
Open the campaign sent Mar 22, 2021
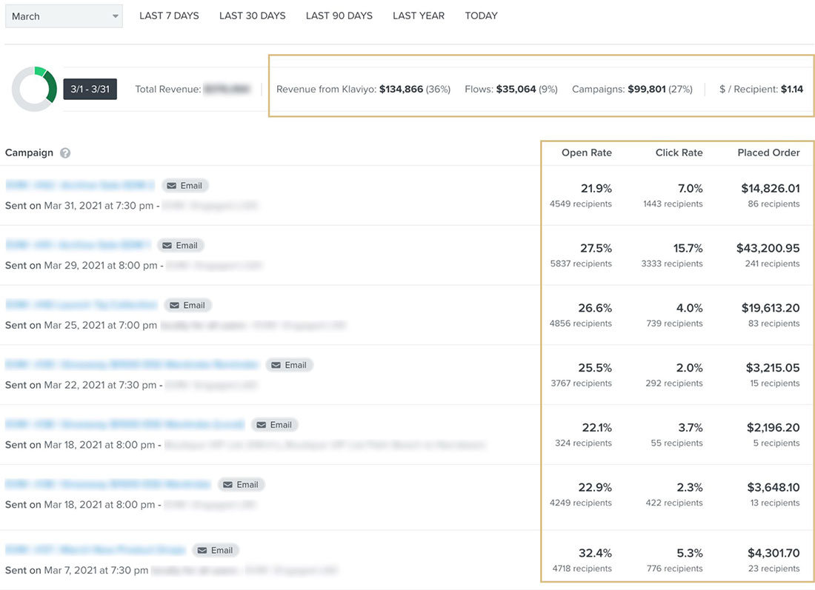(132, 365)
